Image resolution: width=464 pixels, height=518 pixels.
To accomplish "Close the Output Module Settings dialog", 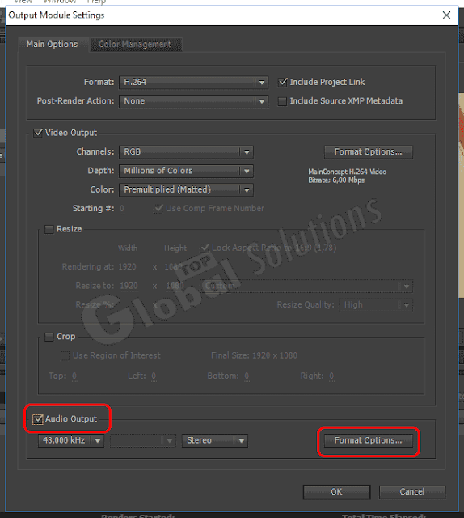I will point(446,15).
